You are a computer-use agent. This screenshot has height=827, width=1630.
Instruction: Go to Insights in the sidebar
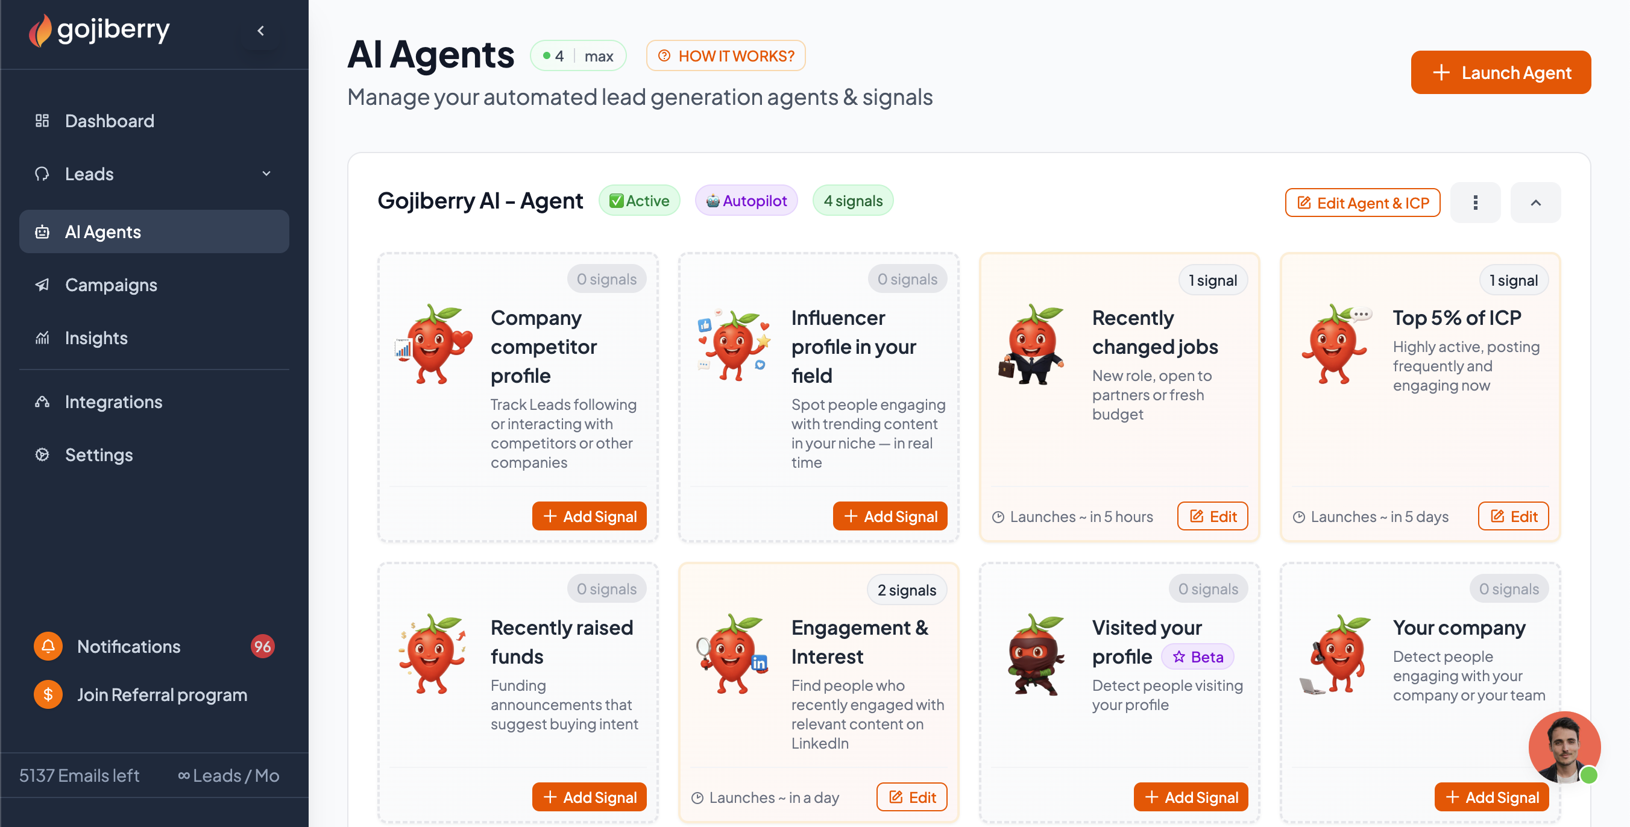[96, 338]
